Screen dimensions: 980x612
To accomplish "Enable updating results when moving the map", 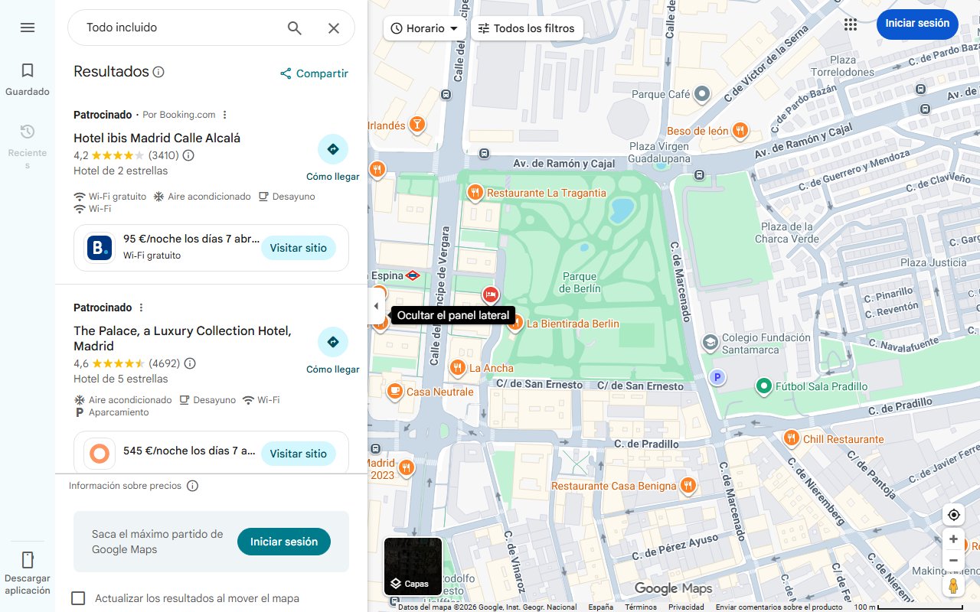I will [x=78, y=598].
